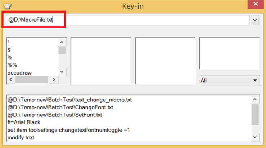Viewport: 266px width, 148px height.
Task: Open the 'All' filter dropdown
Action: pyautogui.click(x=230, y=80)
